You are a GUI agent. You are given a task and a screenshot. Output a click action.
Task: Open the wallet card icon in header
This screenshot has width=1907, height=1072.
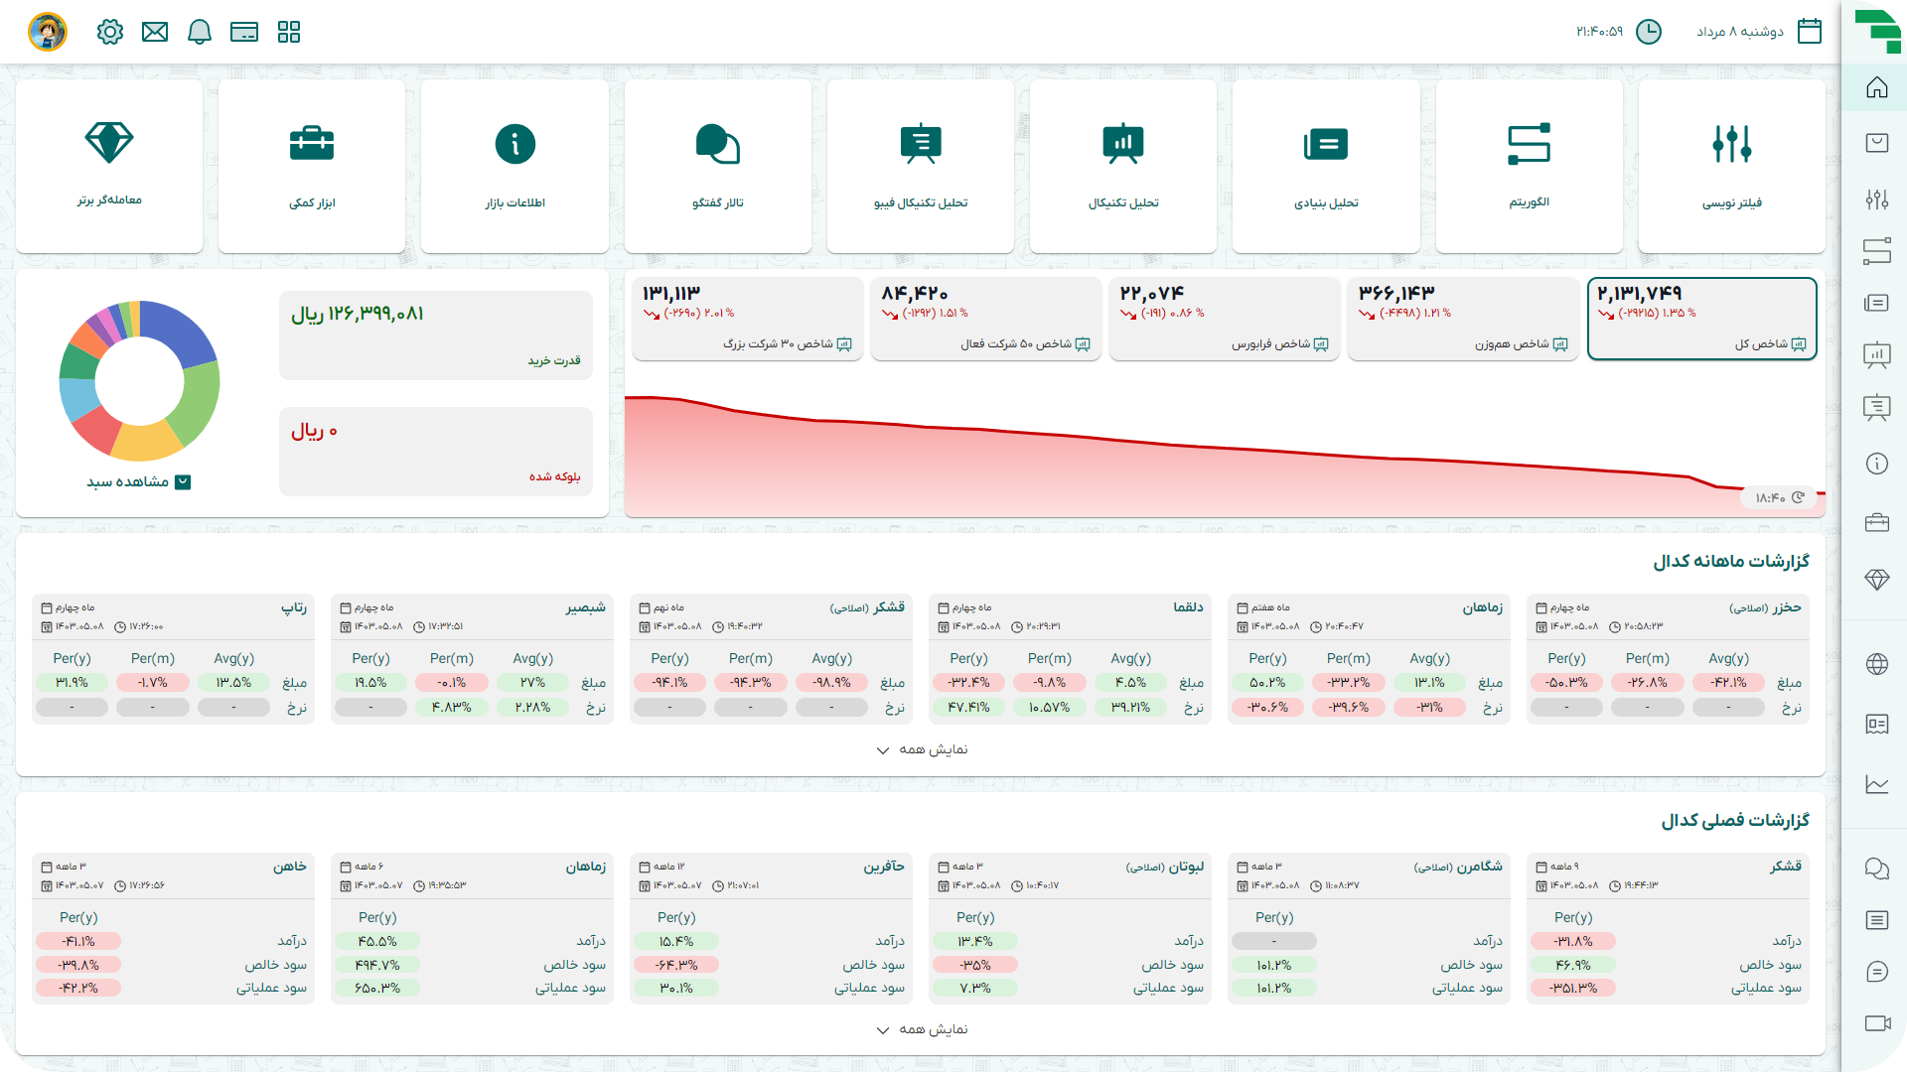tap(244, 32)
